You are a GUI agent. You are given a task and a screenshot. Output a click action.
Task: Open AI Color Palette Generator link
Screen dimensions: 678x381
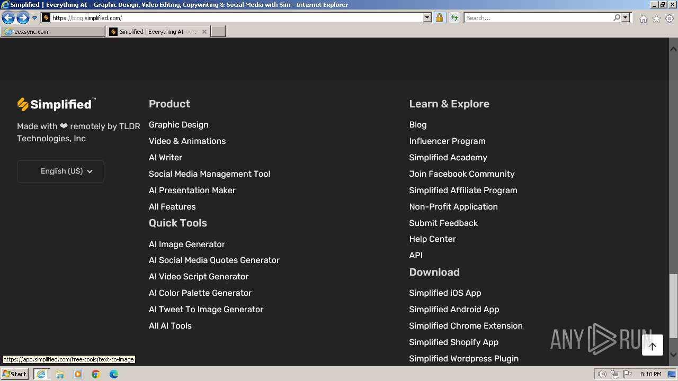200,293
